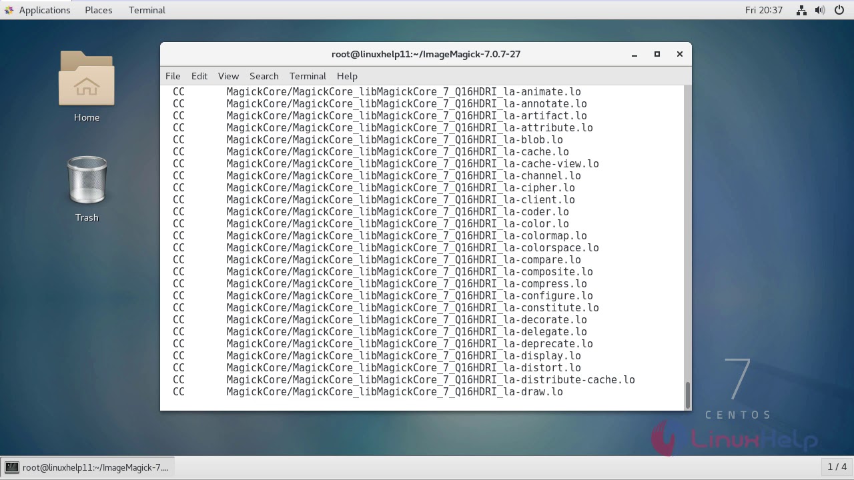854x480 pixels.
Task: Click the line ending in la-colormap.lo
Action: coord(380,236)
